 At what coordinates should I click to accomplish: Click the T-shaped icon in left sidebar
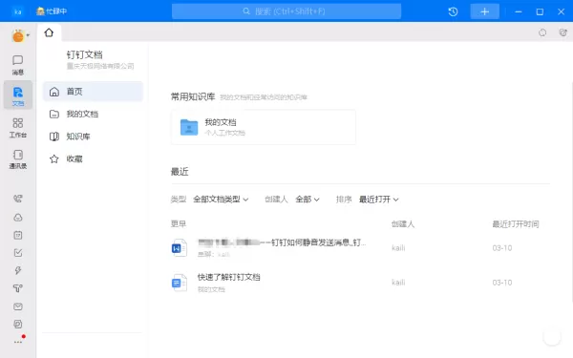coord(18,288)
